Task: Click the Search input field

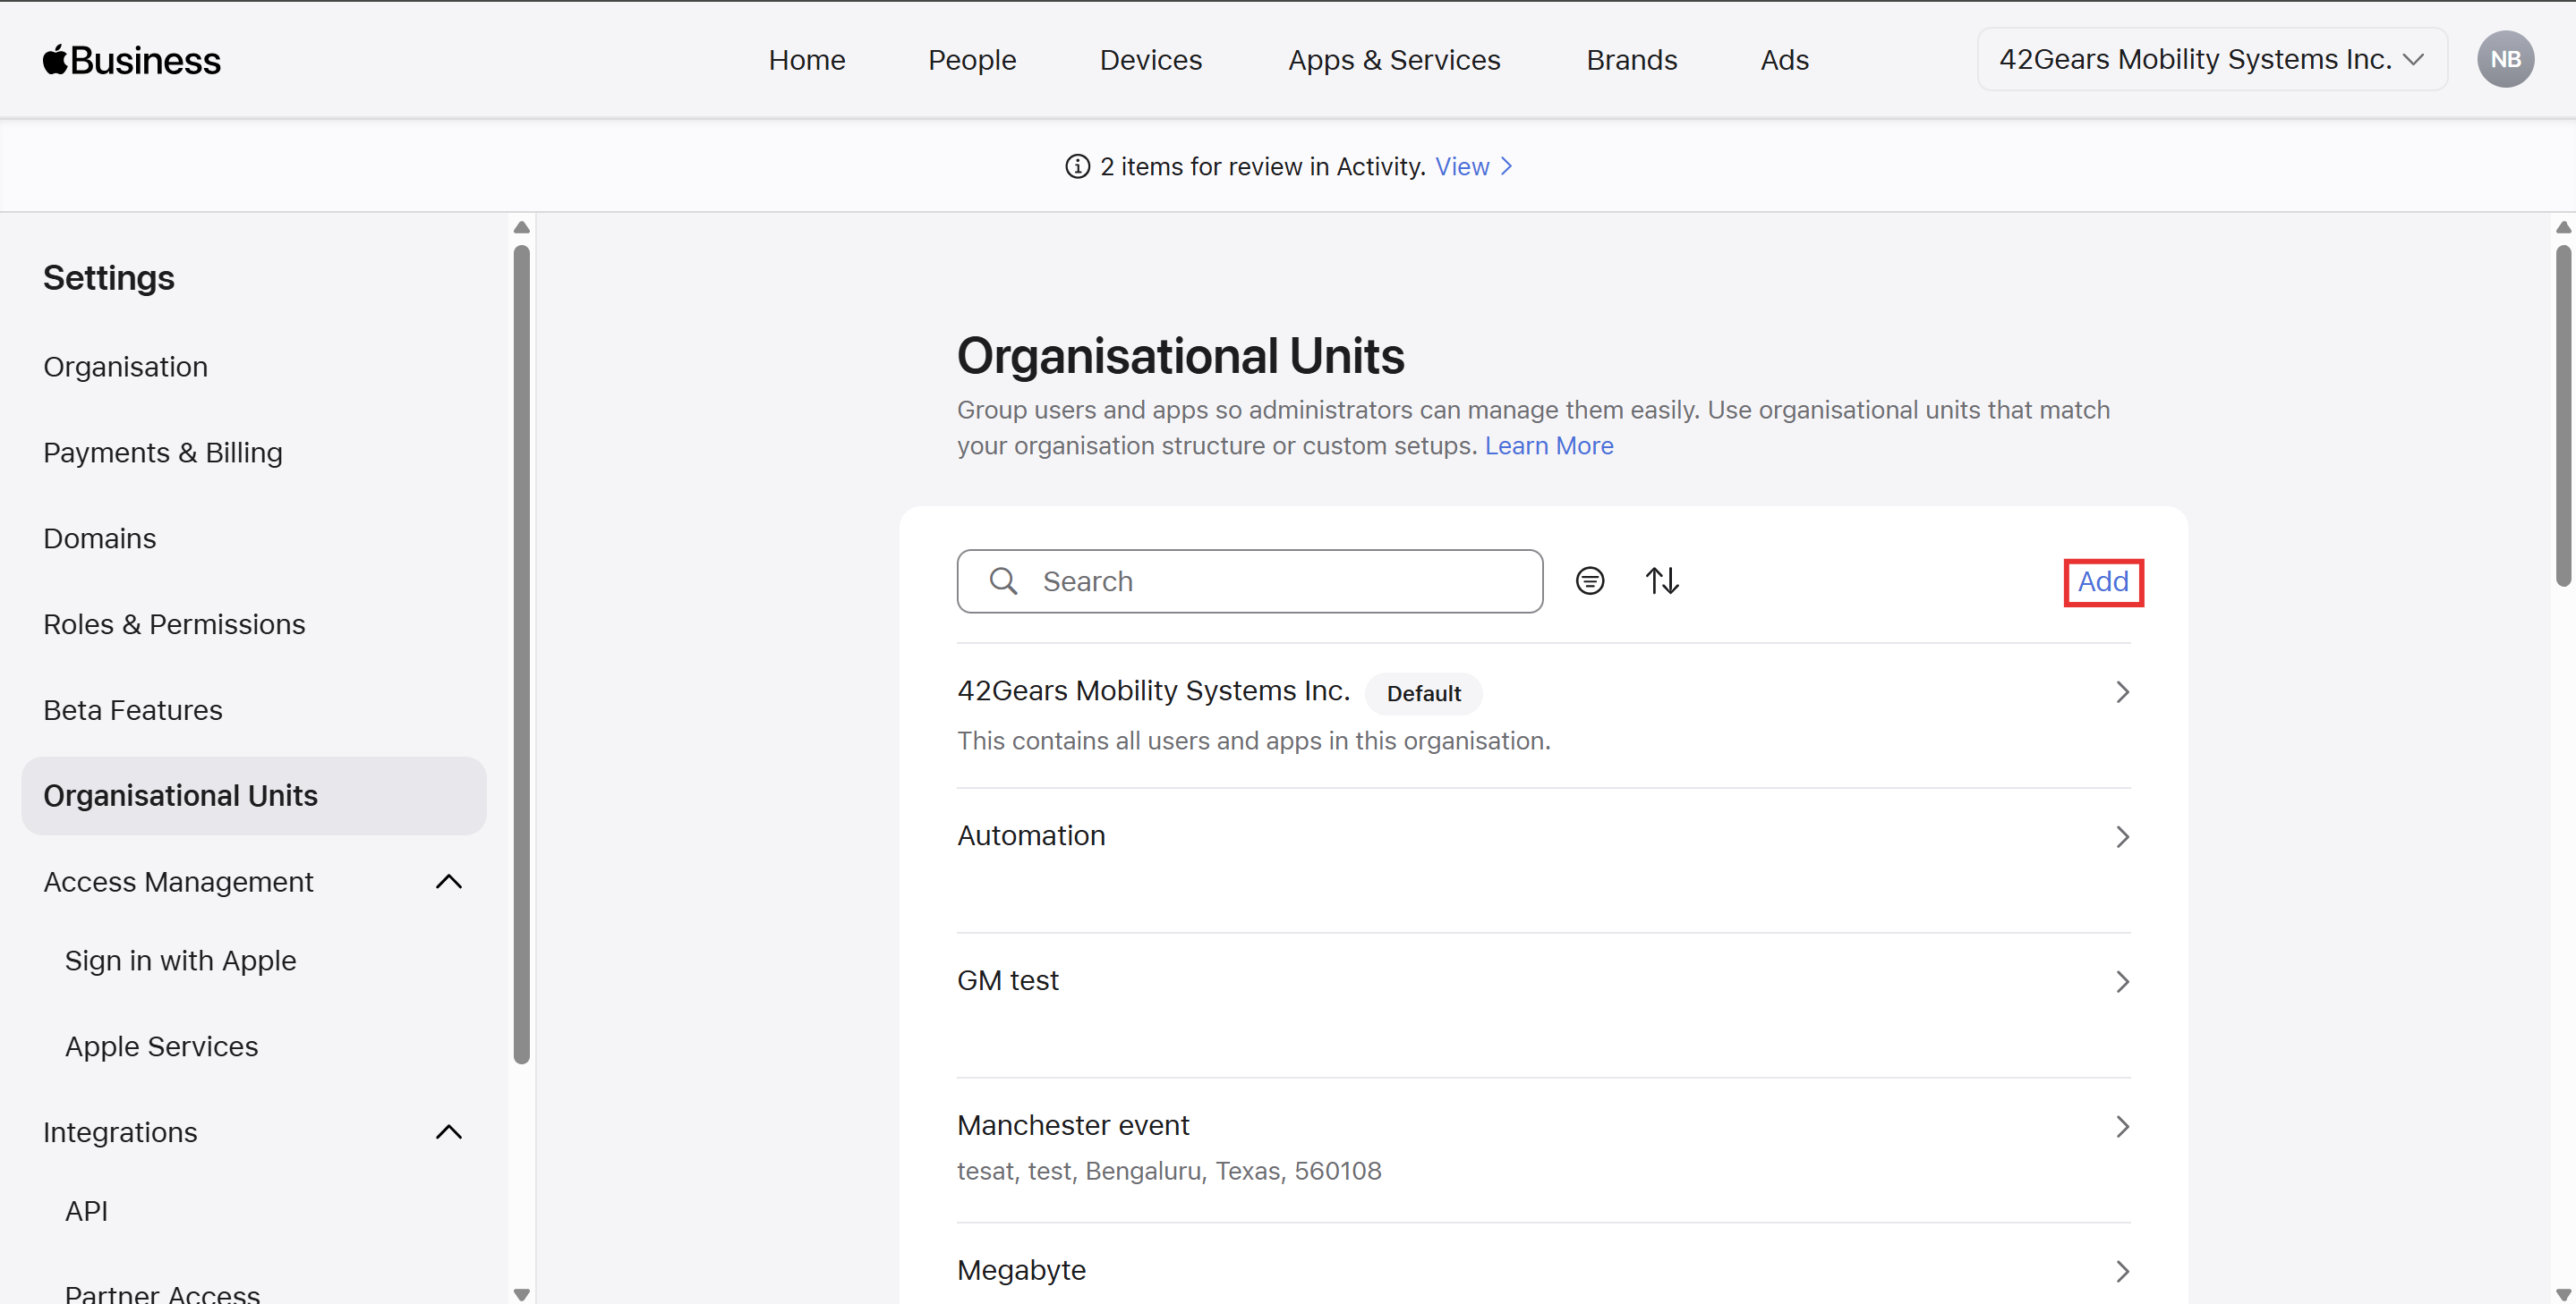Action: [x=1249, y=580]
